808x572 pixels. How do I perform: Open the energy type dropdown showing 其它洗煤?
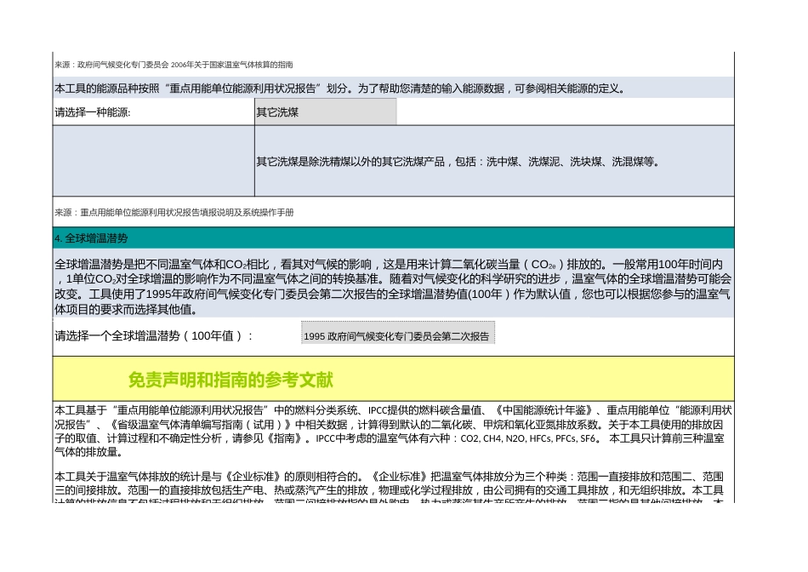326,112
